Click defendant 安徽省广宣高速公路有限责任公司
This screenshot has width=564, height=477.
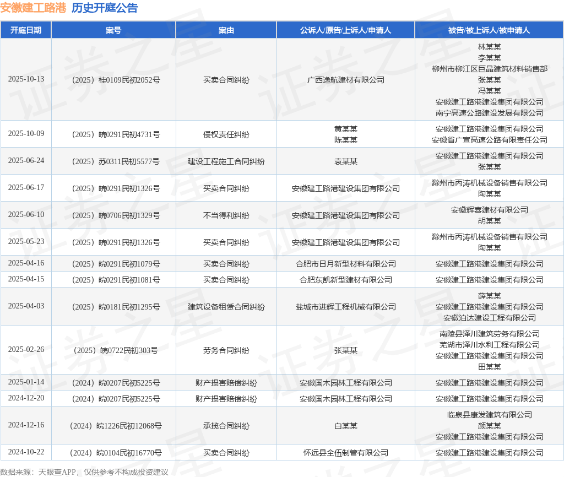pyautogui.click(x=490, y=140)
